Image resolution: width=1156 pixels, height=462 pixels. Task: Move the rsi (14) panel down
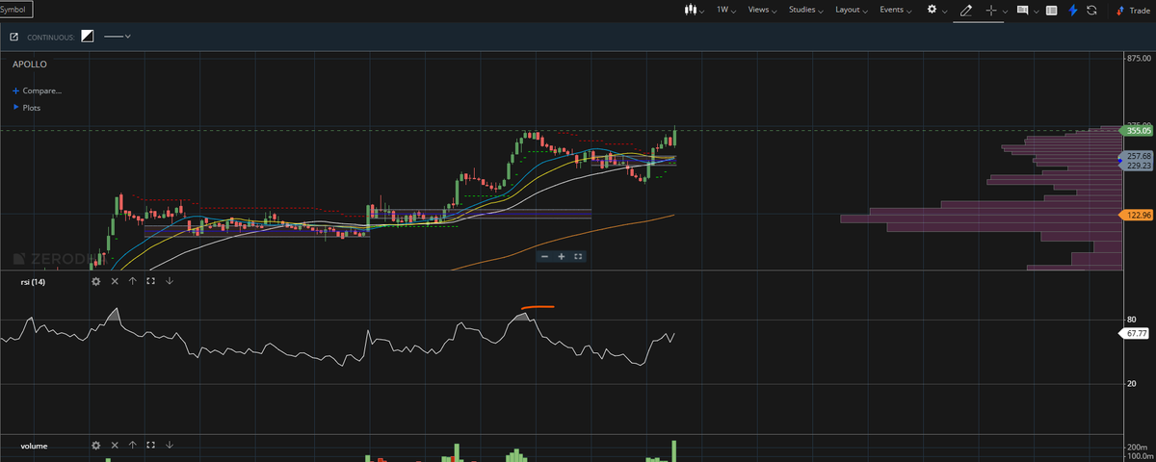(169, 281)
